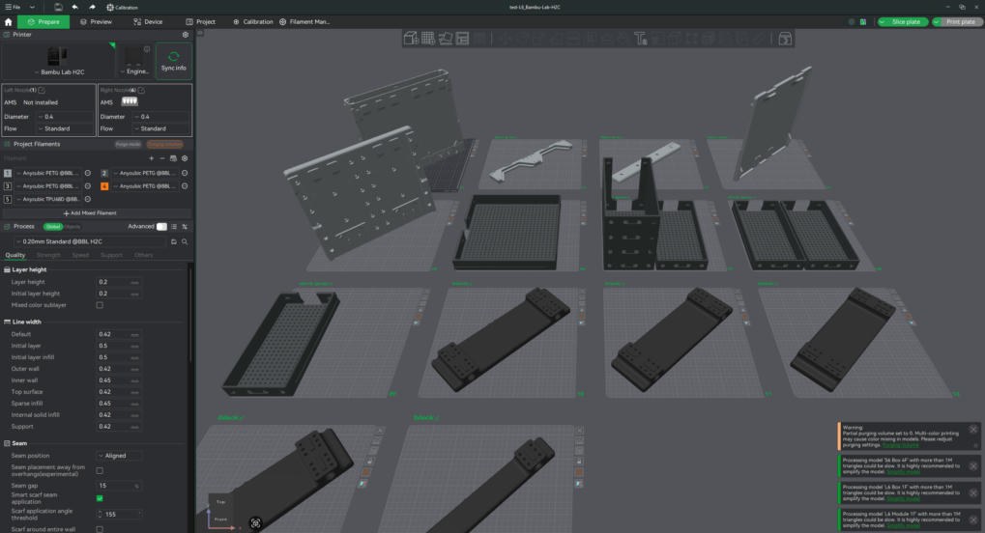Edit filament 4 preset icon

185,185
